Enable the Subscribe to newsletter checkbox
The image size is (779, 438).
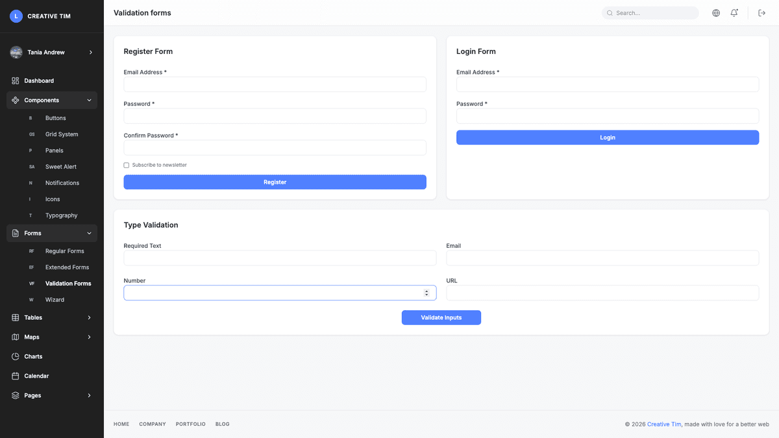(126, 165)
